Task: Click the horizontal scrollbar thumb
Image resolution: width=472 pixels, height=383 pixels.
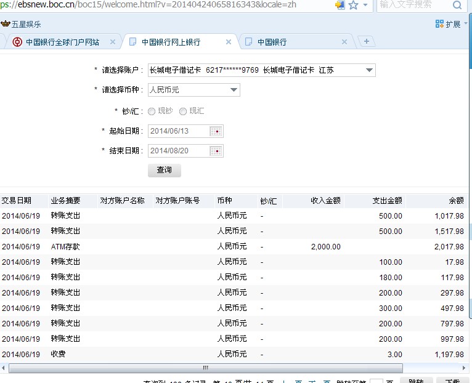Action: pos(205,368)
